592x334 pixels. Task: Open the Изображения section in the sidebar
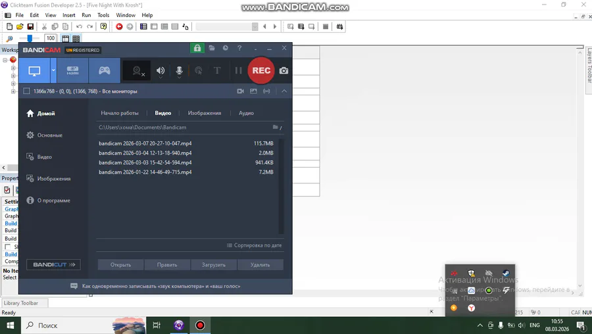tap(48, 179)
